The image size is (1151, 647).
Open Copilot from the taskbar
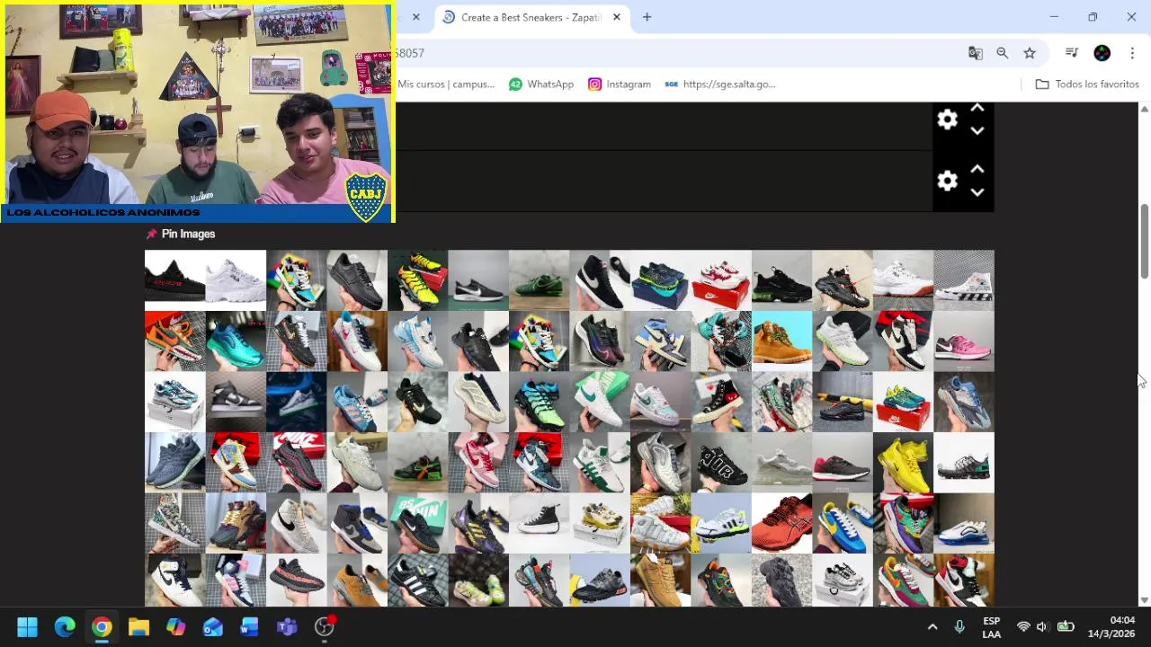click(x=175, y=627)
